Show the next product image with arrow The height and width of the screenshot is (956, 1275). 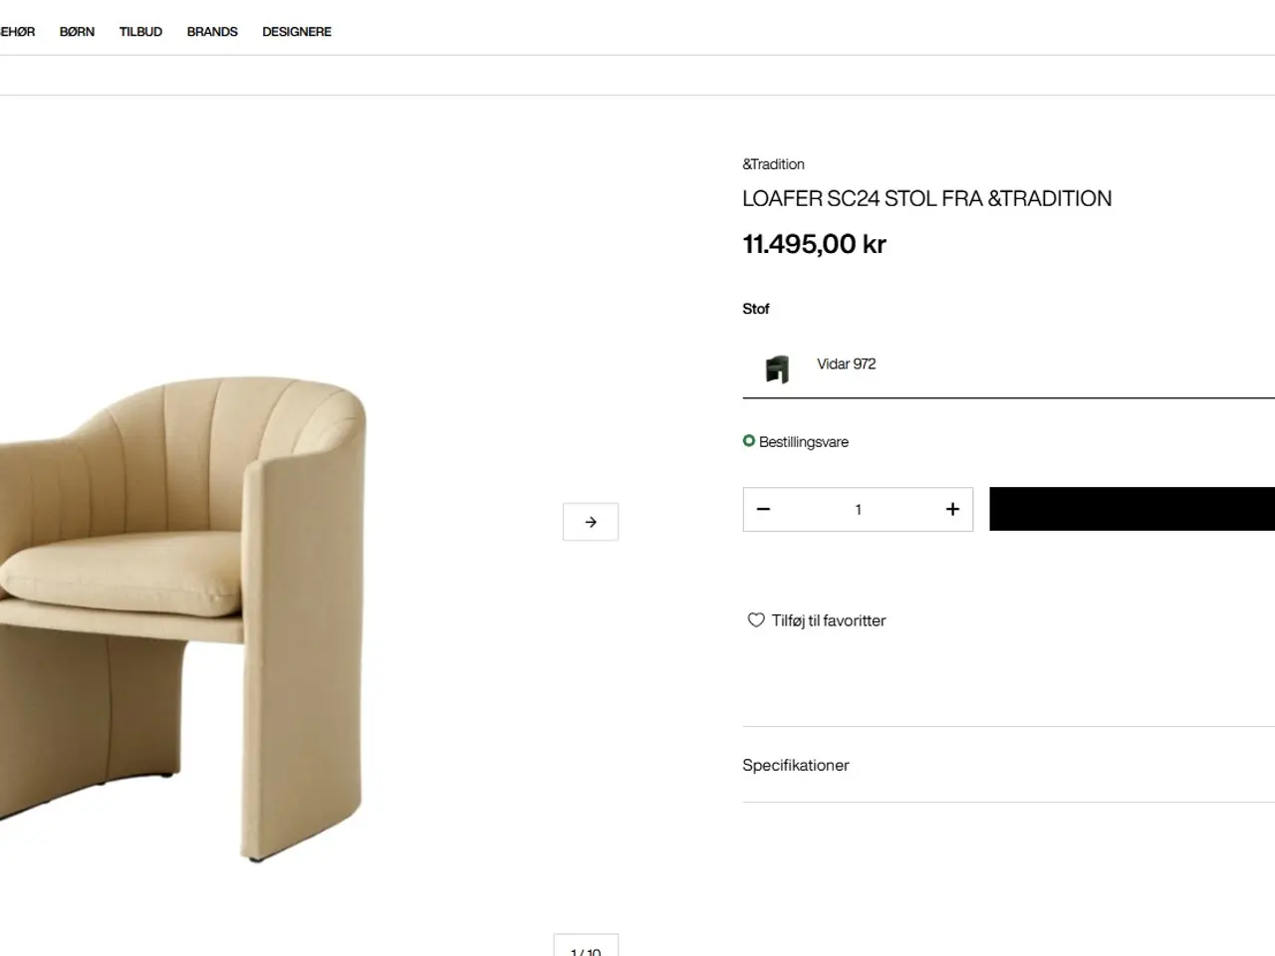[x=591, y=522]
